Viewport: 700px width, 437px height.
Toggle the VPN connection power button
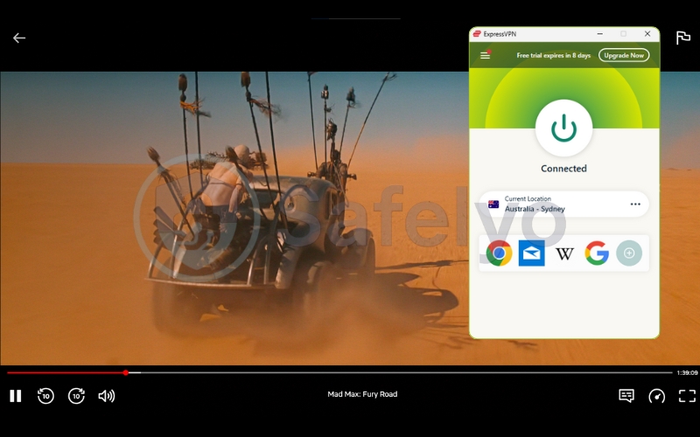[x=563, y=128]
